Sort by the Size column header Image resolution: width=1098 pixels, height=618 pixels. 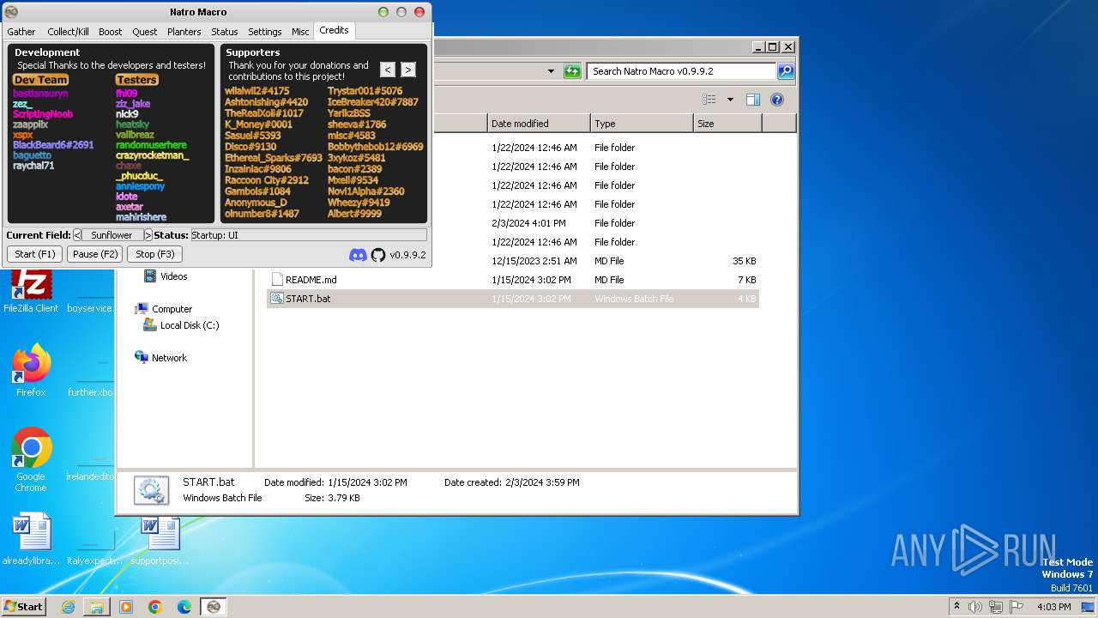[727, 124]
